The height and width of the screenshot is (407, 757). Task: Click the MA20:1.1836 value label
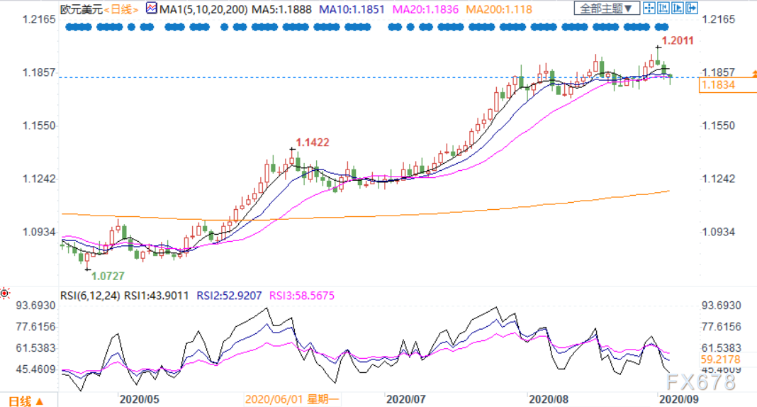click(425, 9)
